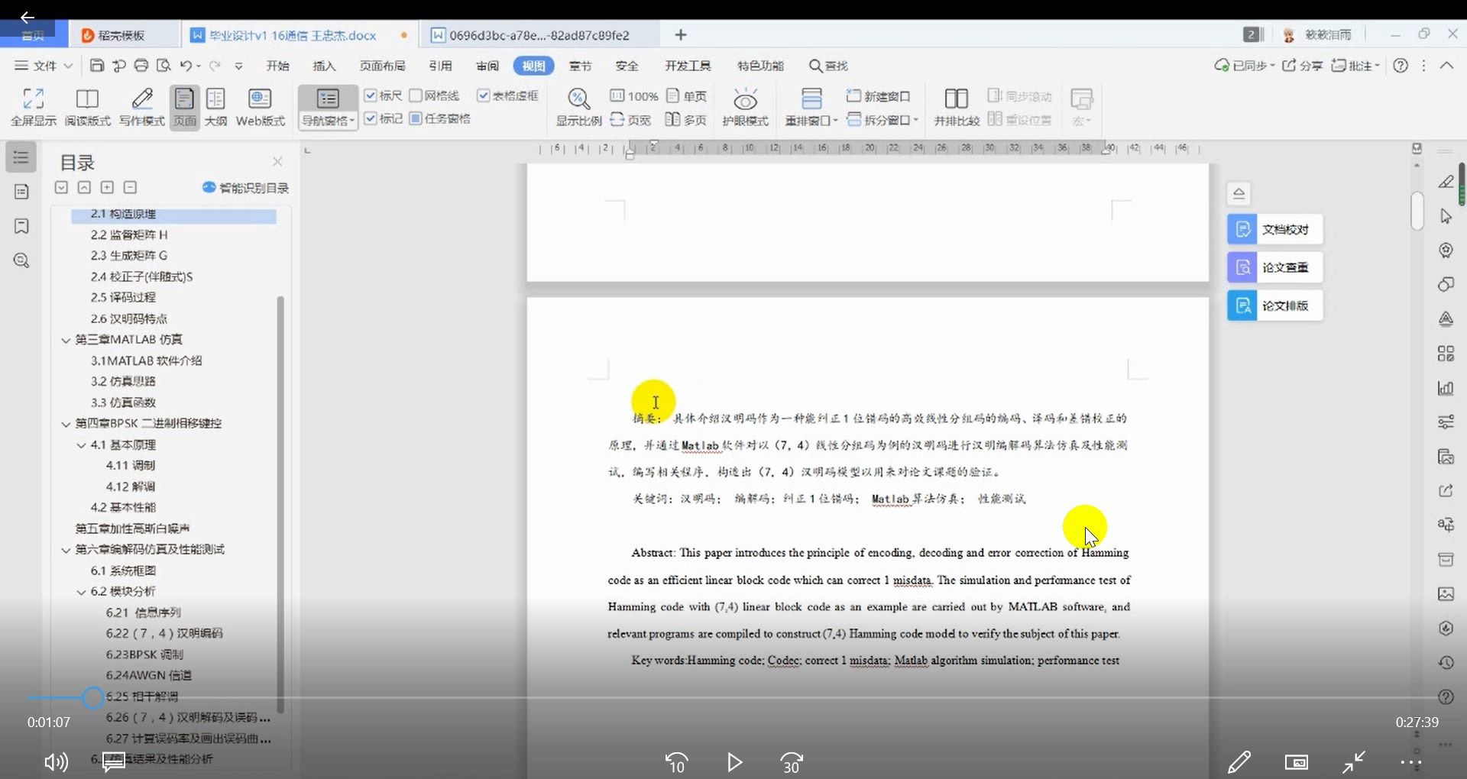Open the Developer Tools ribbon tab
This screenshot has height=779, width=1467.
pos(688,66)
